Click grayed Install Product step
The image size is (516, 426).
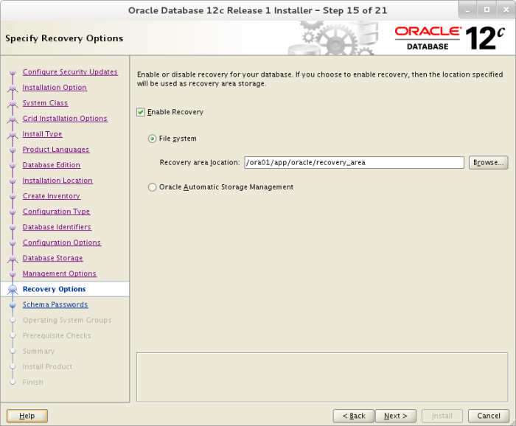pyautogui.click(x=47, y=366)
